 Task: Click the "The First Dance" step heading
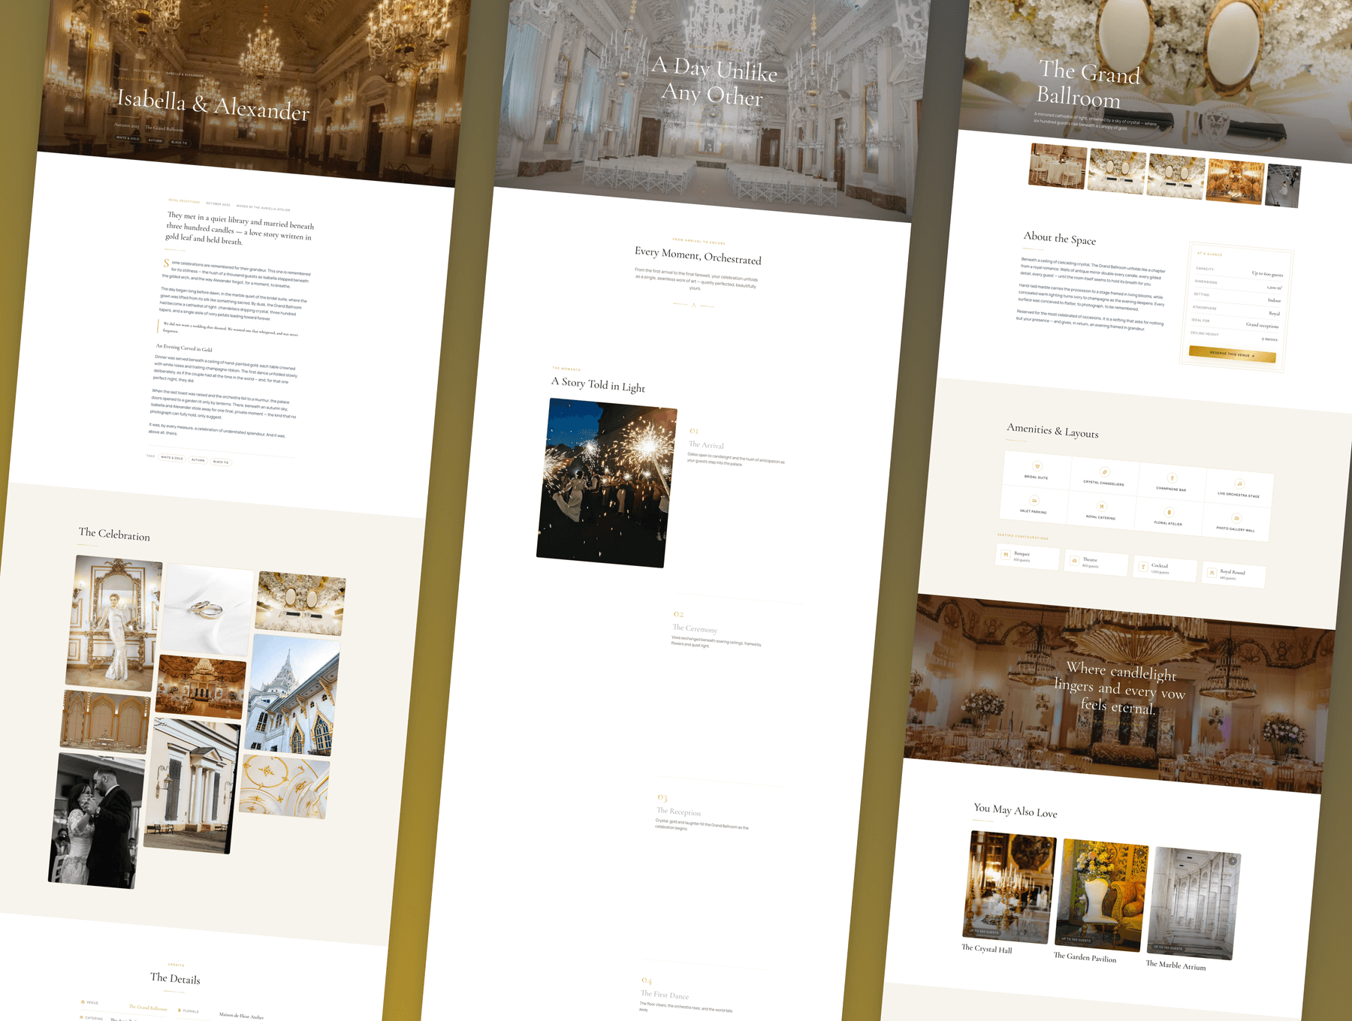coord(665,995)
